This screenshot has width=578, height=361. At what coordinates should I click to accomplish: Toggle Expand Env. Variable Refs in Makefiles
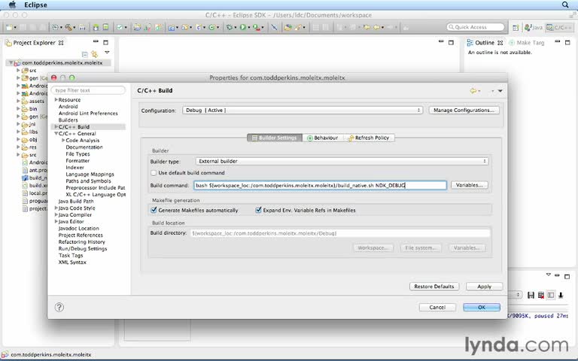click(x=258, y=210)
